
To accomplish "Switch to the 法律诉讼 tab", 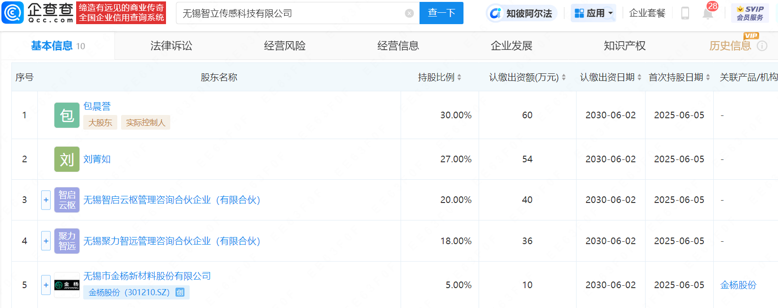I will pyautogui.click(x=171, y=46).
